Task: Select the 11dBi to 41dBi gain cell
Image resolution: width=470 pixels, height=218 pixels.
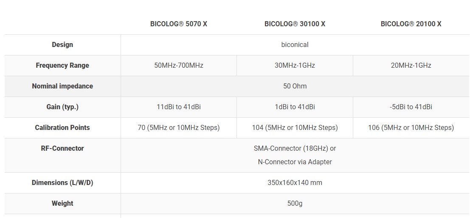Action: click(178, 107)
